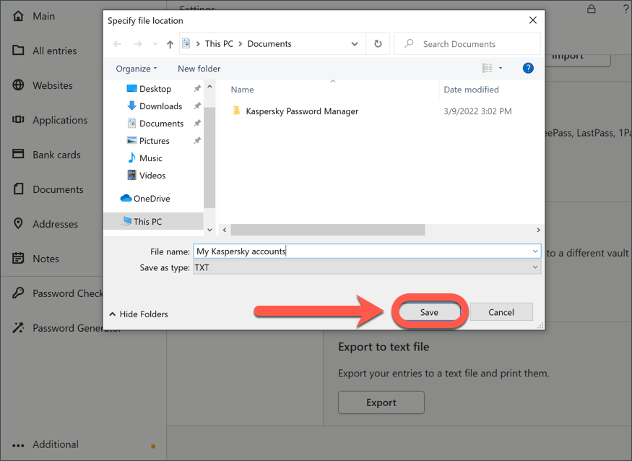Screen dimensions: 632x461
Task: Open Bank cards icon
Action: 18,154
